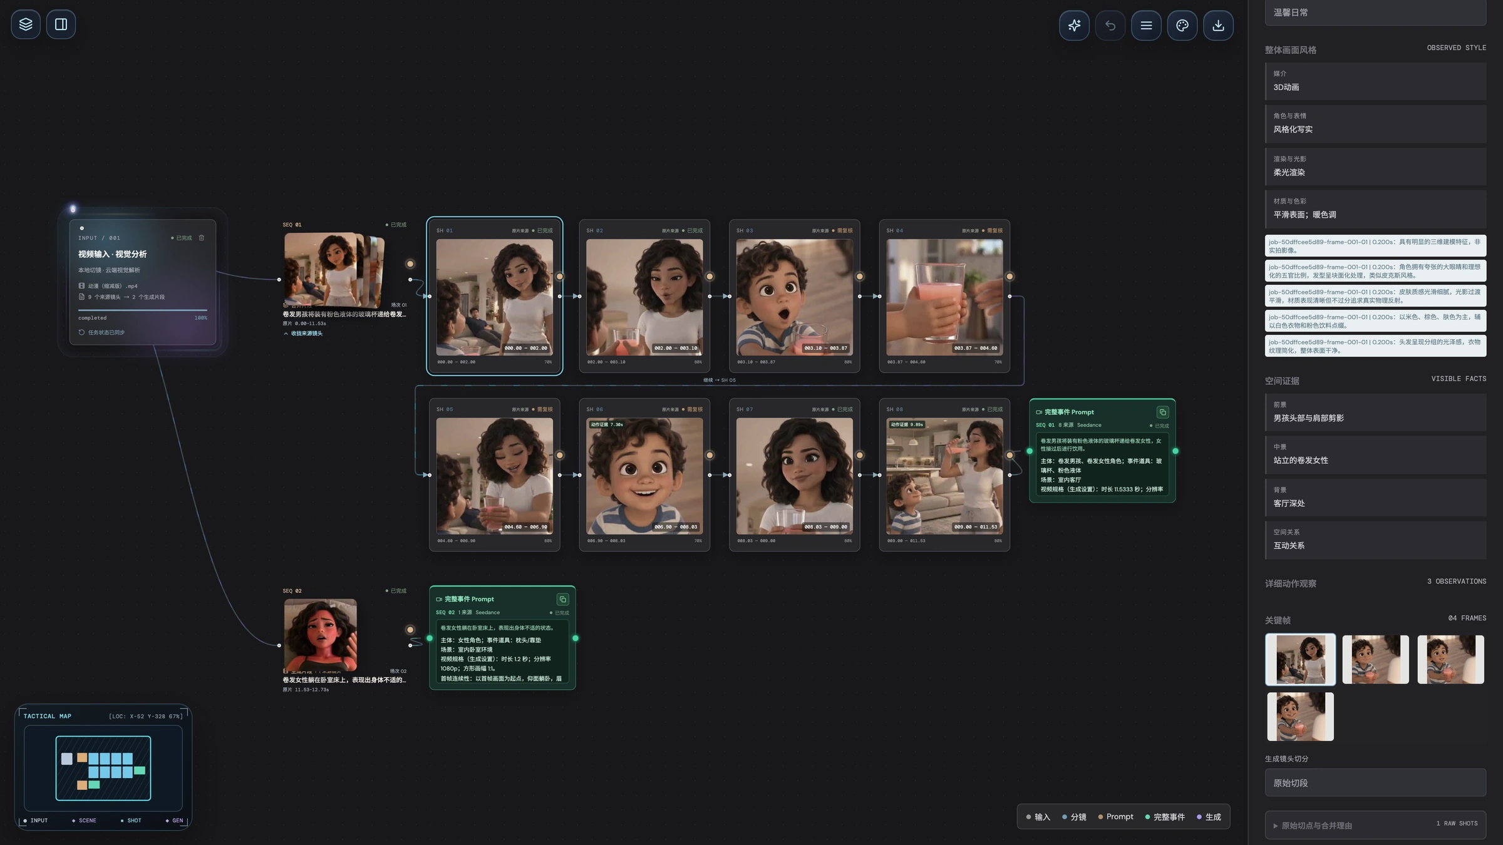Click the refresh icon beside 任务状态已同步
The image size is (1503, 845).
coord(81,332)
